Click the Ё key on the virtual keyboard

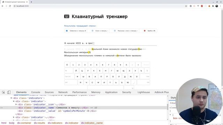pyautogui.click(x=67, y=65)
